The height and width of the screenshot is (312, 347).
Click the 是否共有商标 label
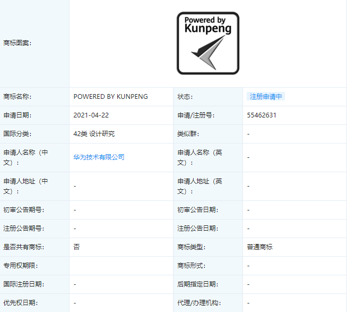point(24,247)
